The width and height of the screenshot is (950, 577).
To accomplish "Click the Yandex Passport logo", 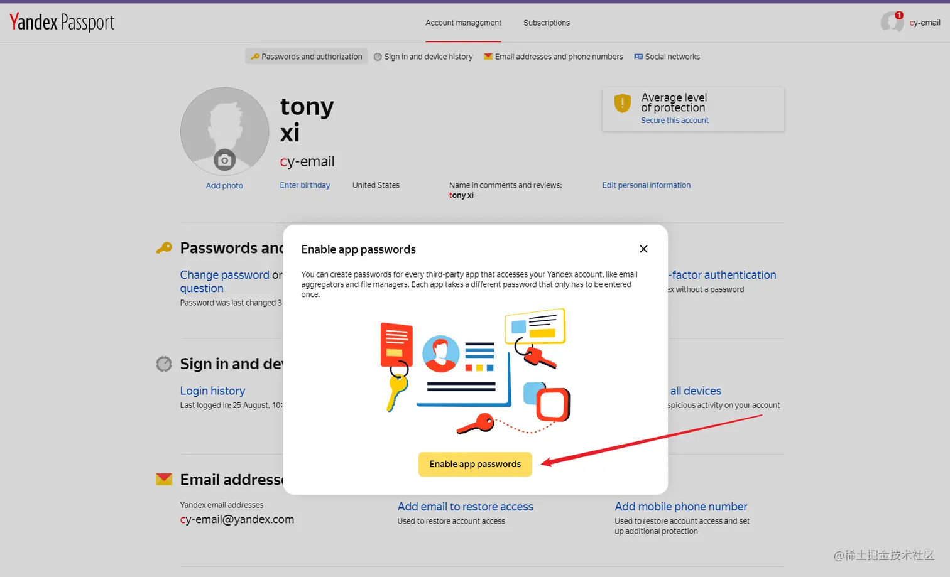I will coord(62,23).
